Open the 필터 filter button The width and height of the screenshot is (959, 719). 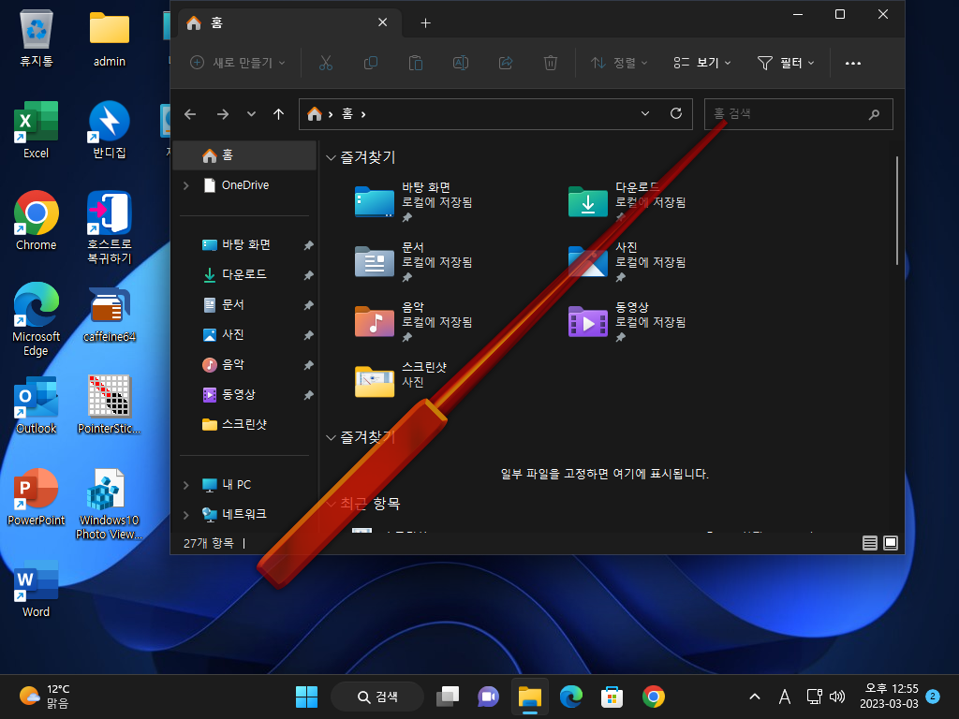click(x=786, y=63)
